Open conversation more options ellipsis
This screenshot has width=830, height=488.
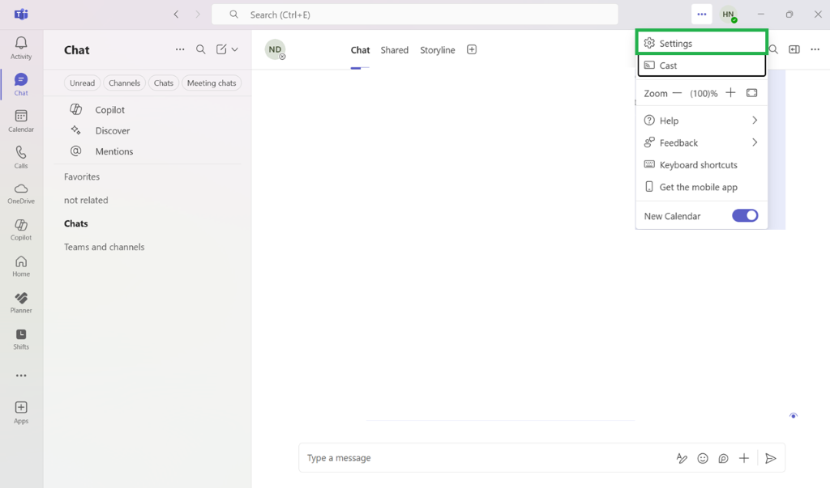(815, 49)
